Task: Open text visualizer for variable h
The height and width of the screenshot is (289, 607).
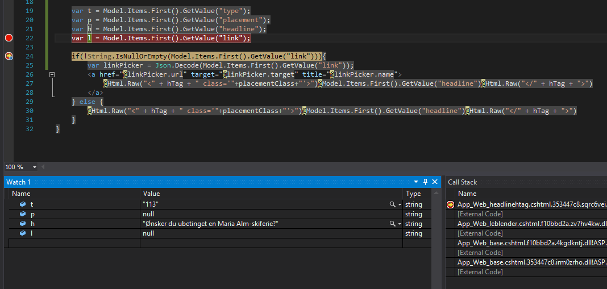Action: click(x=393, y=224)
